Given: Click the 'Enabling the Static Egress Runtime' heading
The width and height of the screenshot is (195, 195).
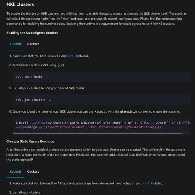Looking at the screenshot, I should tap(32, 33).
